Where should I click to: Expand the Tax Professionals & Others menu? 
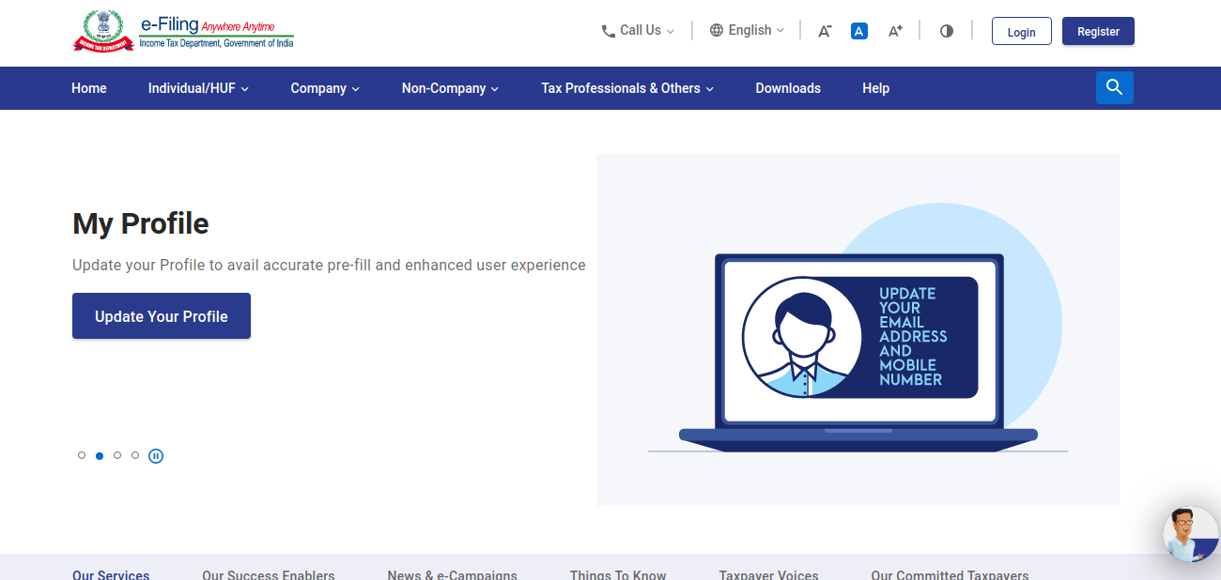pyautogui.click(x=627, y=88)
